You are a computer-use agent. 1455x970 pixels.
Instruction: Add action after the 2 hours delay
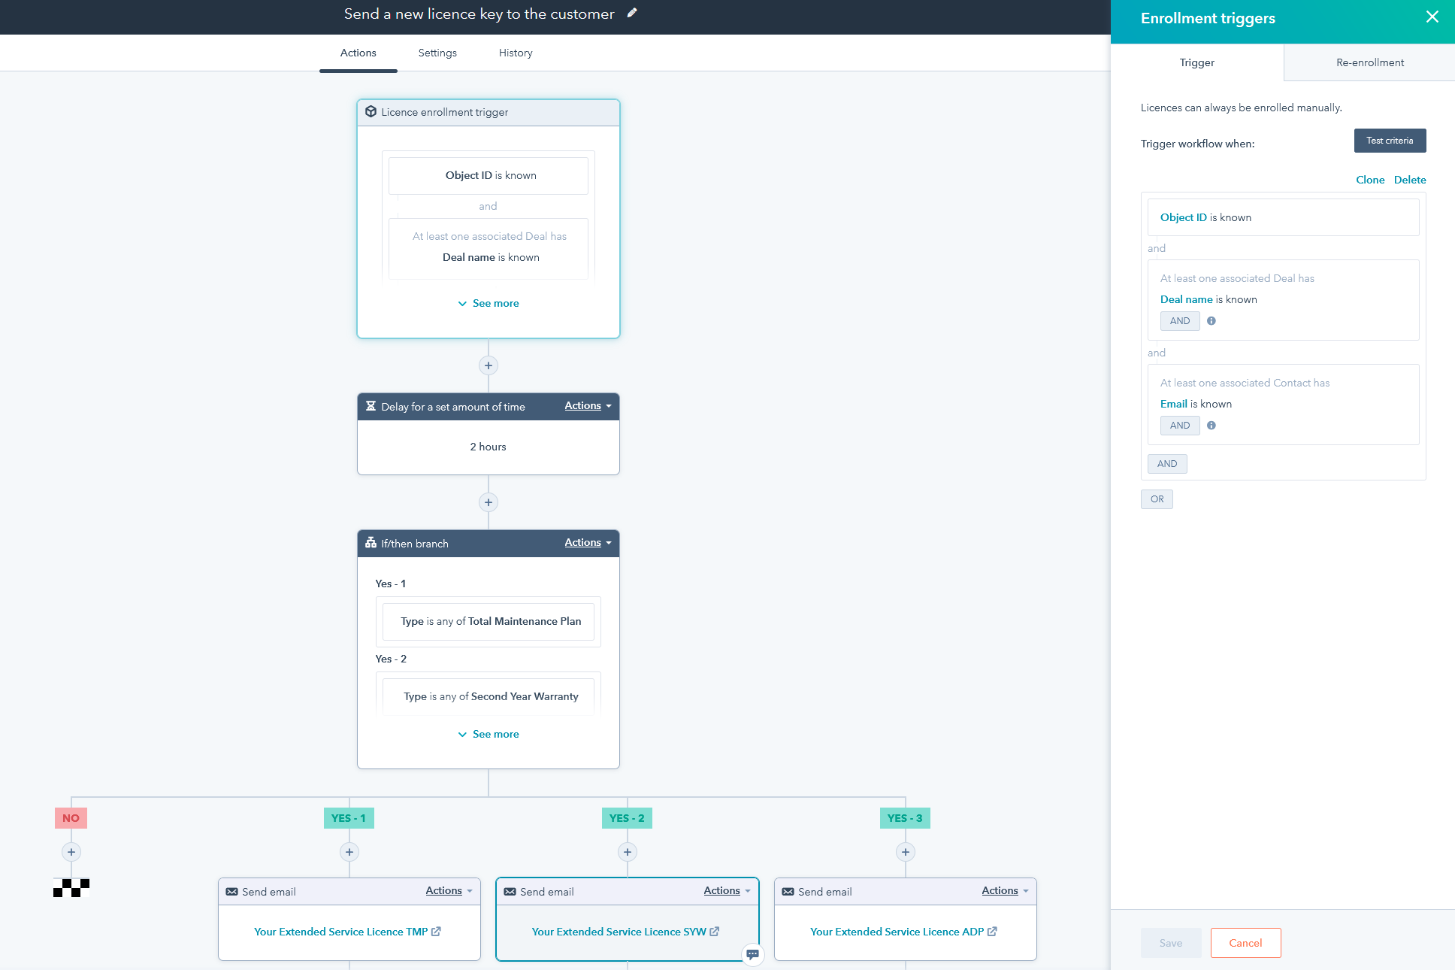[x=489, y=502]
